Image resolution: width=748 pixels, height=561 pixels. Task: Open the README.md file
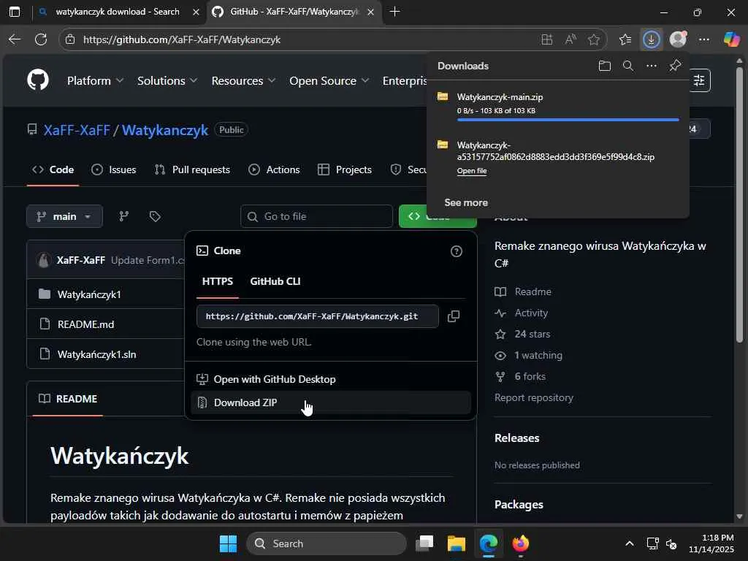coord(86,324)
